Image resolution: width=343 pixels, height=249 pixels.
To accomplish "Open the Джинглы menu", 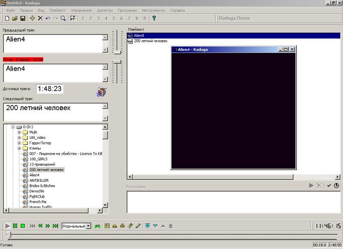I will [105, 10].
